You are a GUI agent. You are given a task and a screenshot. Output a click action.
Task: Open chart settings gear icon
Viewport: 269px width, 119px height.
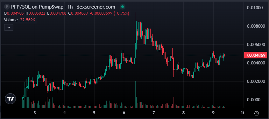coord(257,113)
